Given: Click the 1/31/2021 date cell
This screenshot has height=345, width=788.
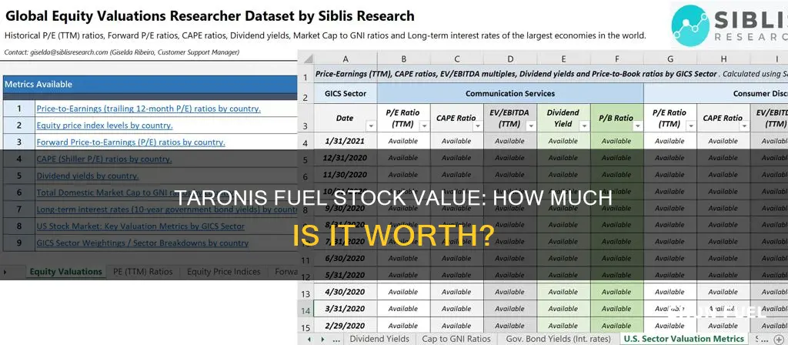Looking at the screenshot, I should coord(345,142).
